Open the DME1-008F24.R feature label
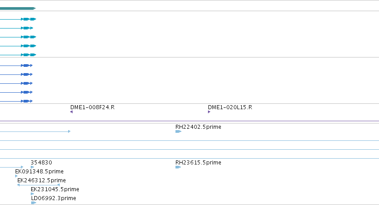The image size is (379, 205). coord(92,107)
